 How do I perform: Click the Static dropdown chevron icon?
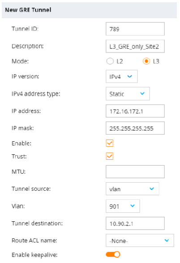point(142,94)
